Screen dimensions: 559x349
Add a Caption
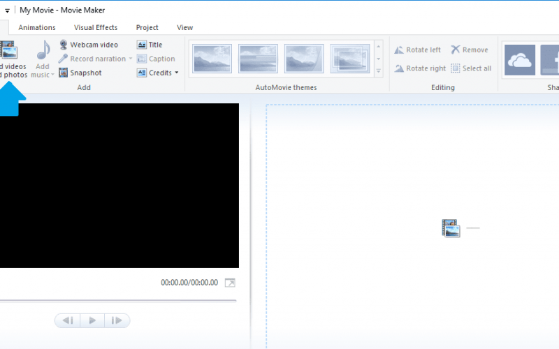156,59
